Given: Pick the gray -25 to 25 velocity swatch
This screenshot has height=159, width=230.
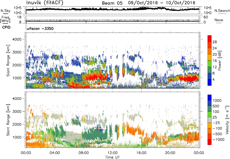Looking at the screenshot, I should point(210,120).
